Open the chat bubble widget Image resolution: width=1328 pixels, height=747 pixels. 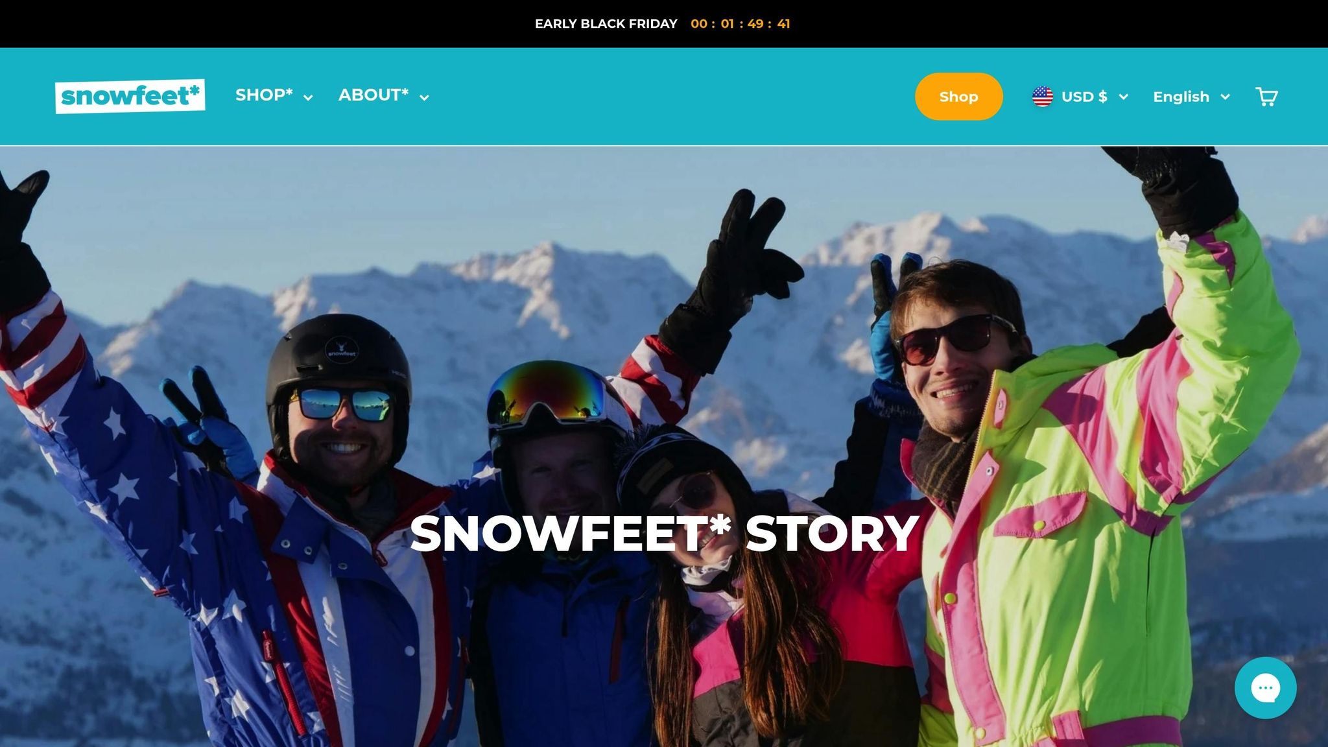1265,688
